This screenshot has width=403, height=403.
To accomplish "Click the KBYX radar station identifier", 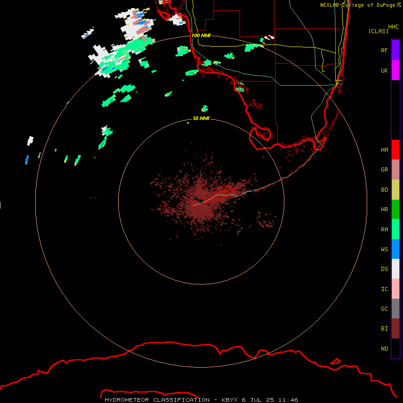I will [230, 400].
